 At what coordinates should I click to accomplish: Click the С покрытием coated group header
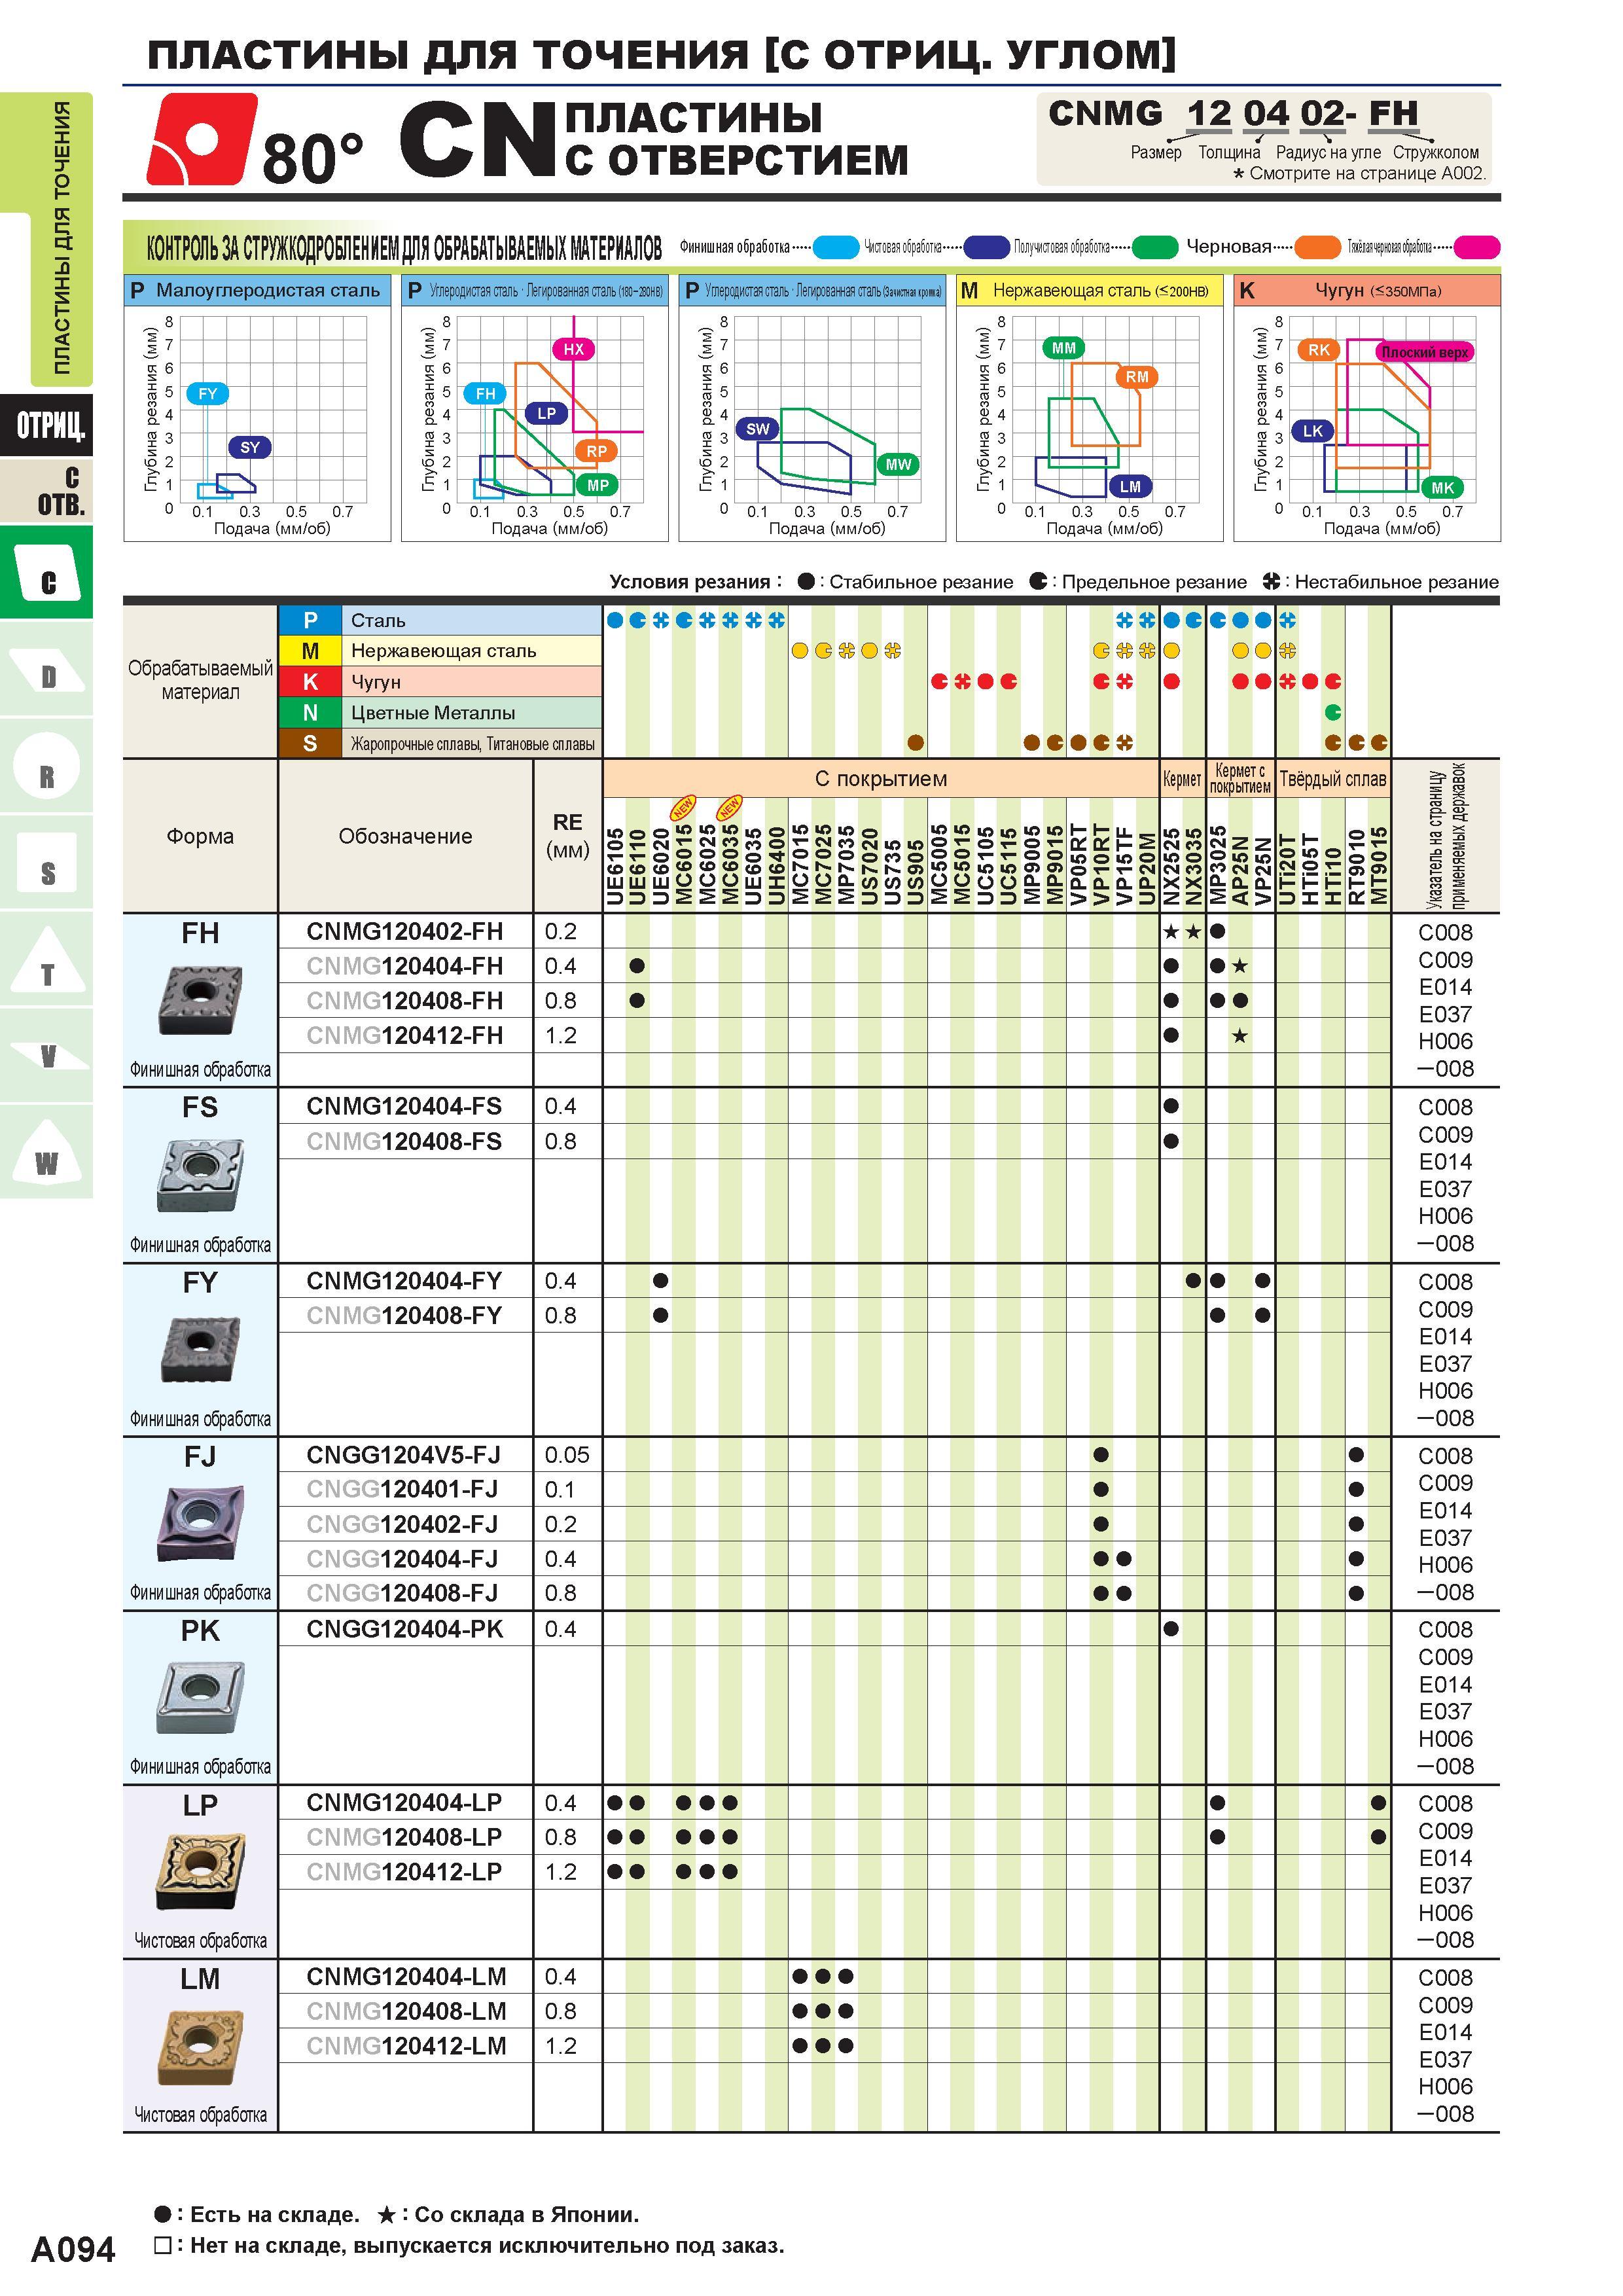tap(881, 779)
